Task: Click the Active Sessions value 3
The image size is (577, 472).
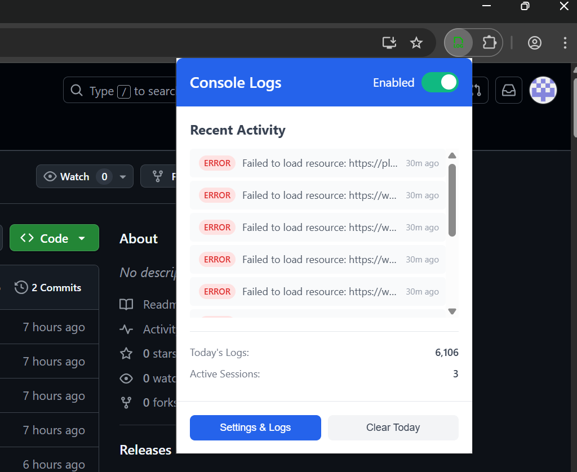Action: click(455, 374)
